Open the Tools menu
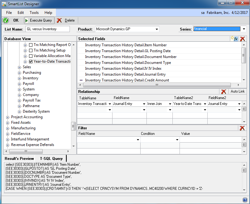The image size is (250, 204). 34,13
